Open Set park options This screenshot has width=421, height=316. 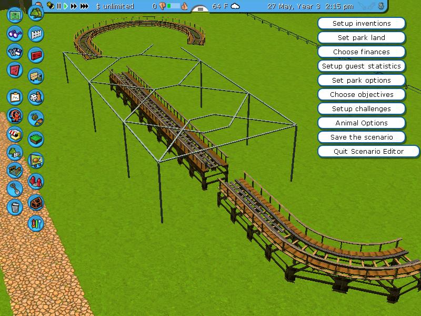pos(362,81)
